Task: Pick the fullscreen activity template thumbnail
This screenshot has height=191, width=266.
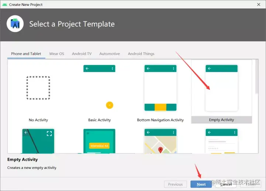Action: tap(38, 141)
